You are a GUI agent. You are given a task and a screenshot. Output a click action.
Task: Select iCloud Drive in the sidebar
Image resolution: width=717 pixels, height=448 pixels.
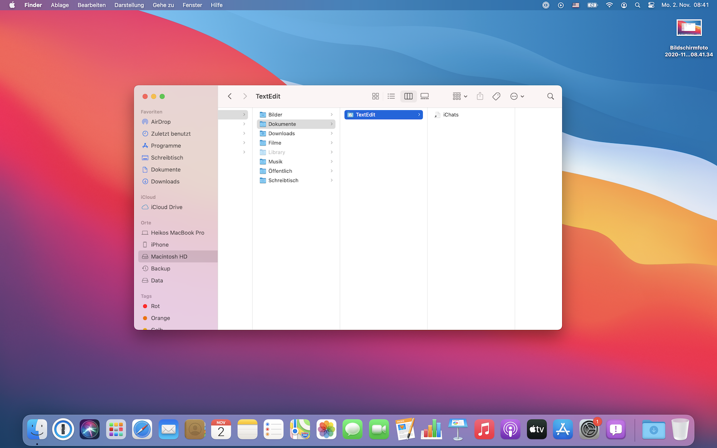tap(167, 207)
